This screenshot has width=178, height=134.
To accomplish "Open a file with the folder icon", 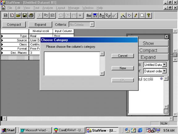I will pos(18,16).
